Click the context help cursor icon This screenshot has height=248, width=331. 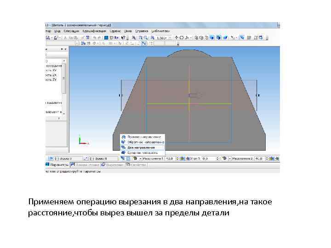pos(124,38)
